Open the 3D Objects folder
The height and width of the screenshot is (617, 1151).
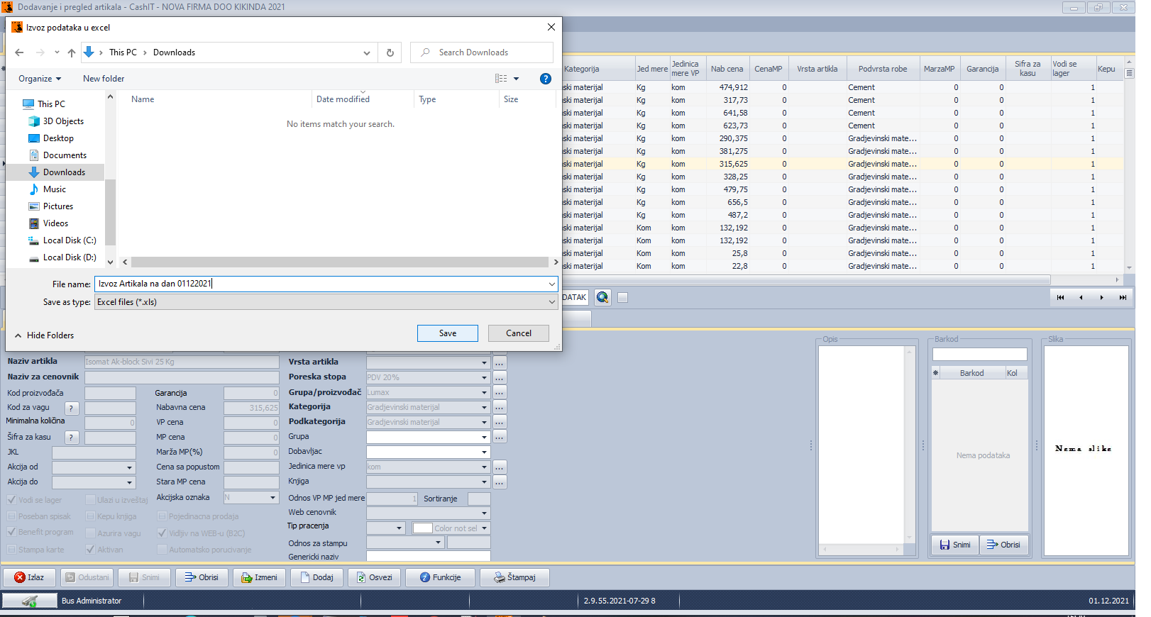(63, 121)
